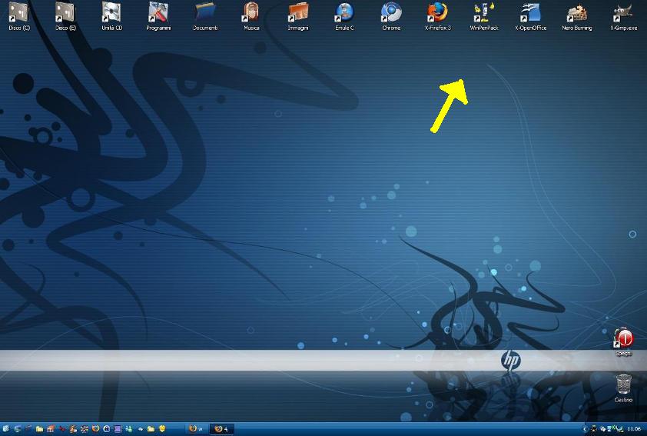Launch X-OpenOffice from the desktop

pyautogui.click(x=531, y=13)
